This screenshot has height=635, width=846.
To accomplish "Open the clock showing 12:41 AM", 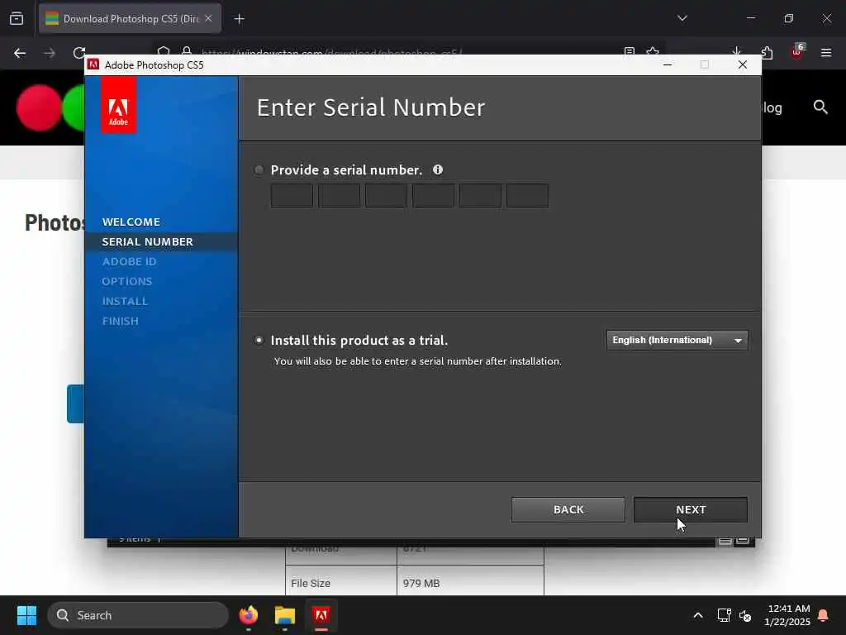I will click(x=787, y=615).
